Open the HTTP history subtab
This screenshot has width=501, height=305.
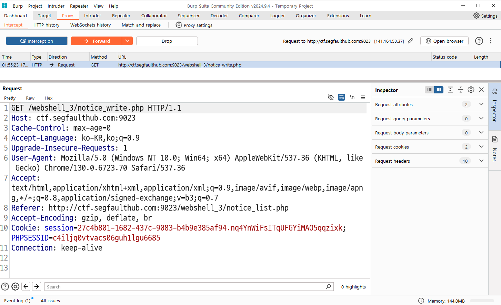(46, 25)
